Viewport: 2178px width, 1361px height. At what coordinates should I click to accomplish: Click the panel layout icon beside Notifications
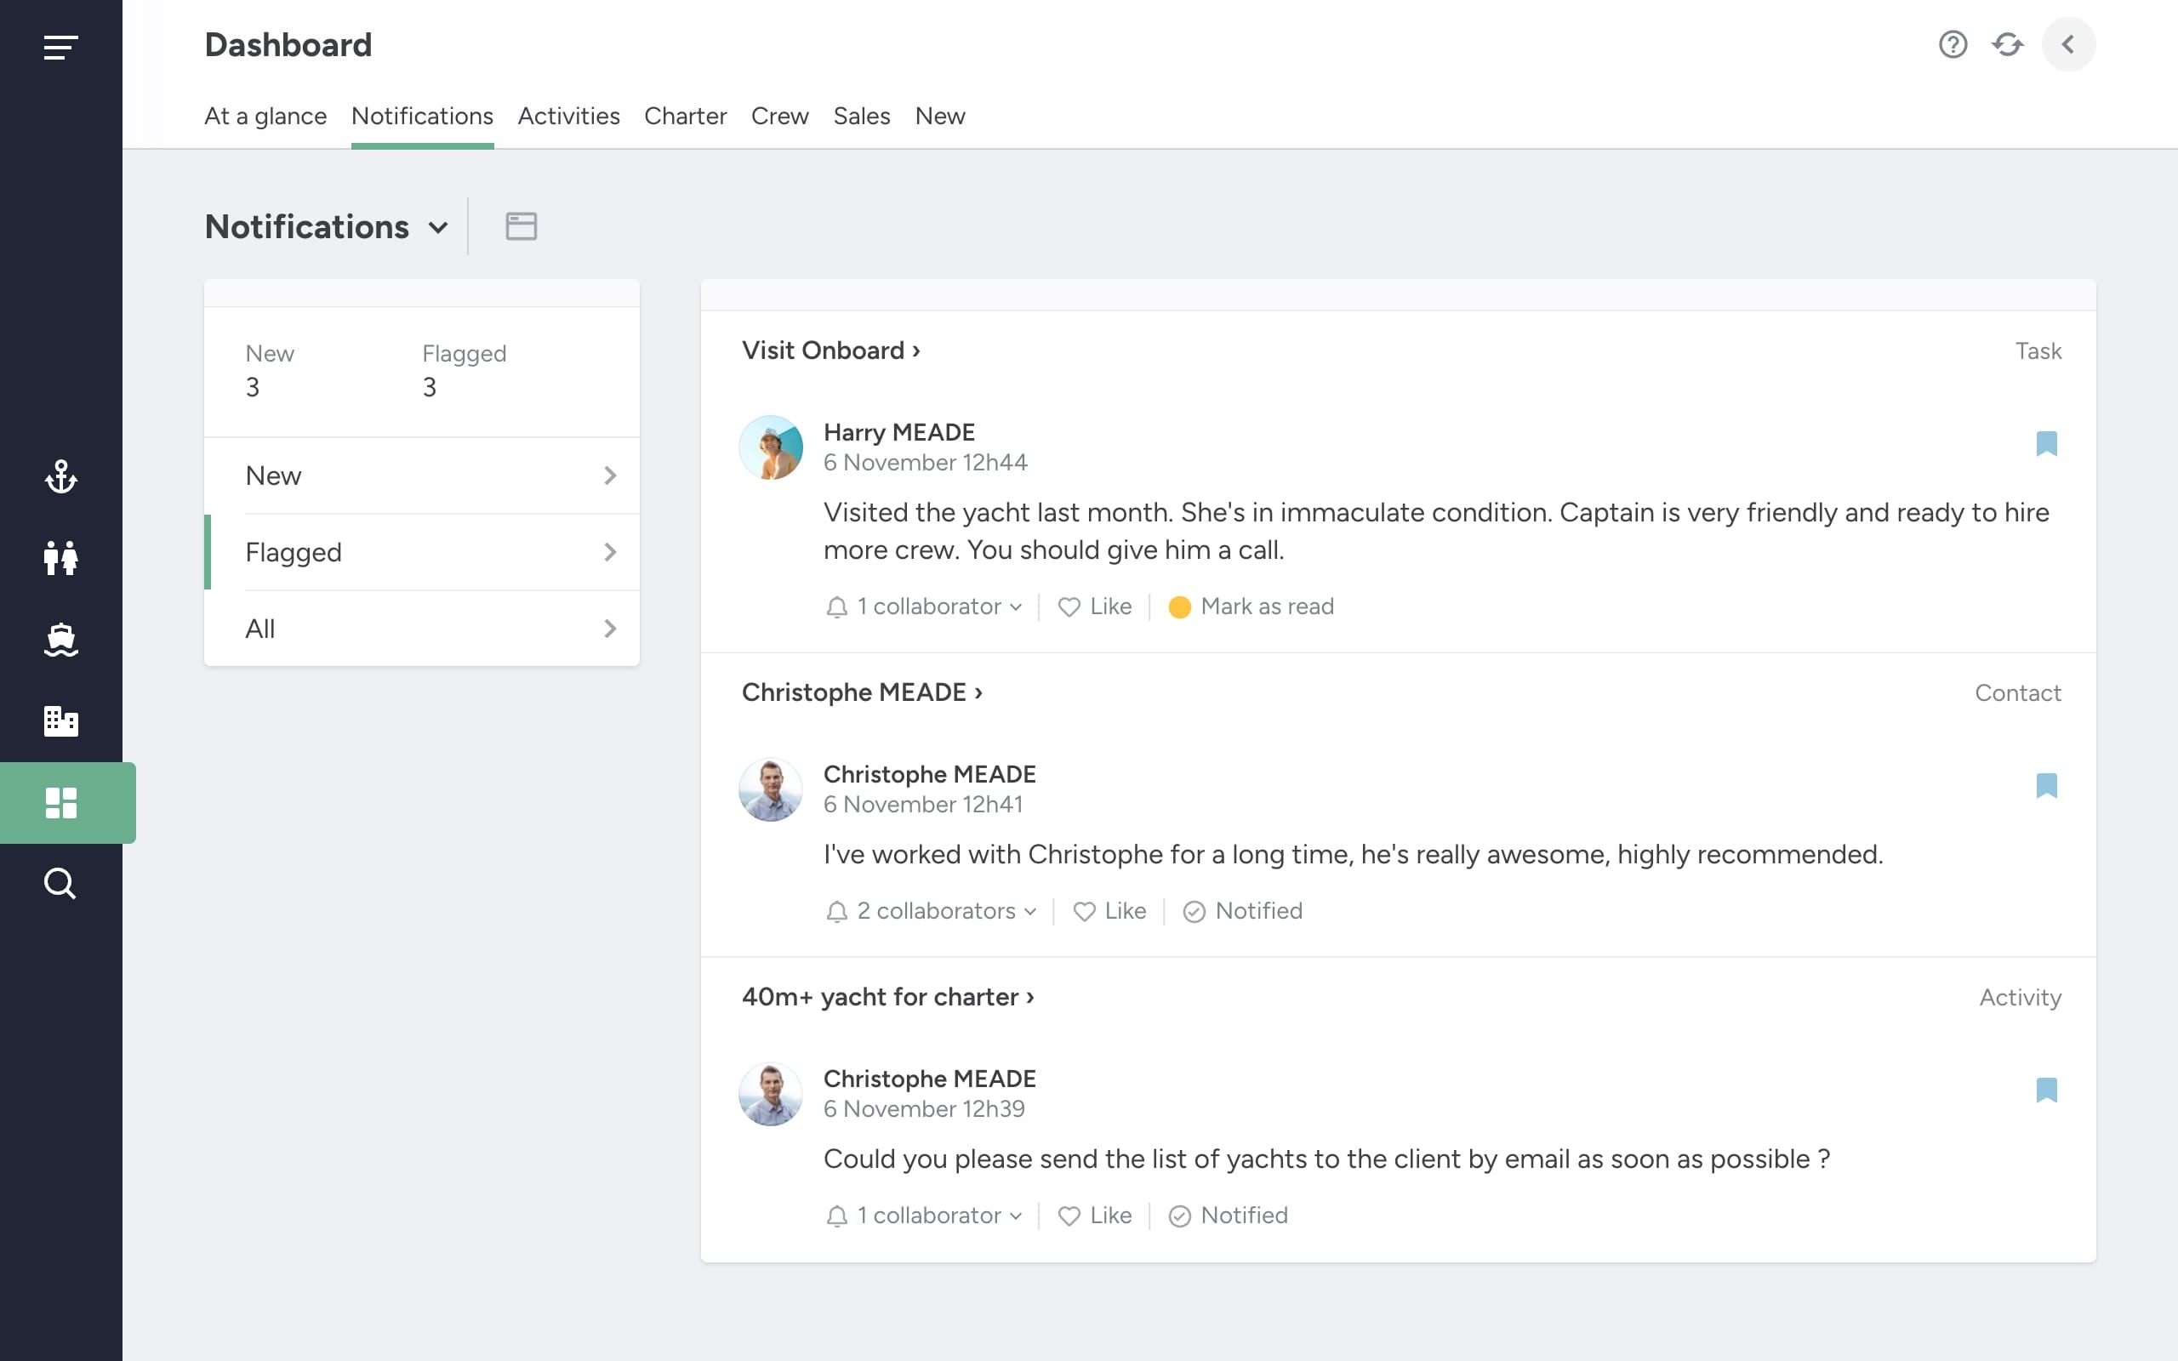521,226
